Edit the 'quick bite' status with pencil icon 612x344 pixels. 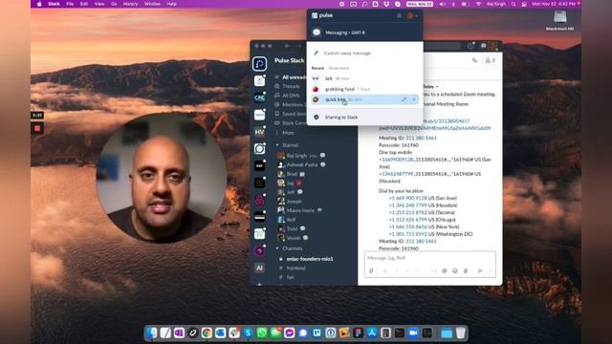404,99
